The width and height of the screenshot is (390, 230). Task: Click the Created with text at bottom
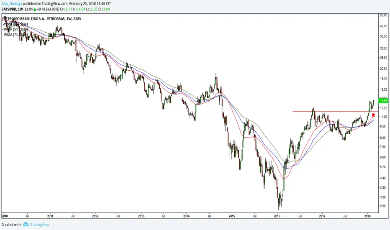(x=11, y=225)
